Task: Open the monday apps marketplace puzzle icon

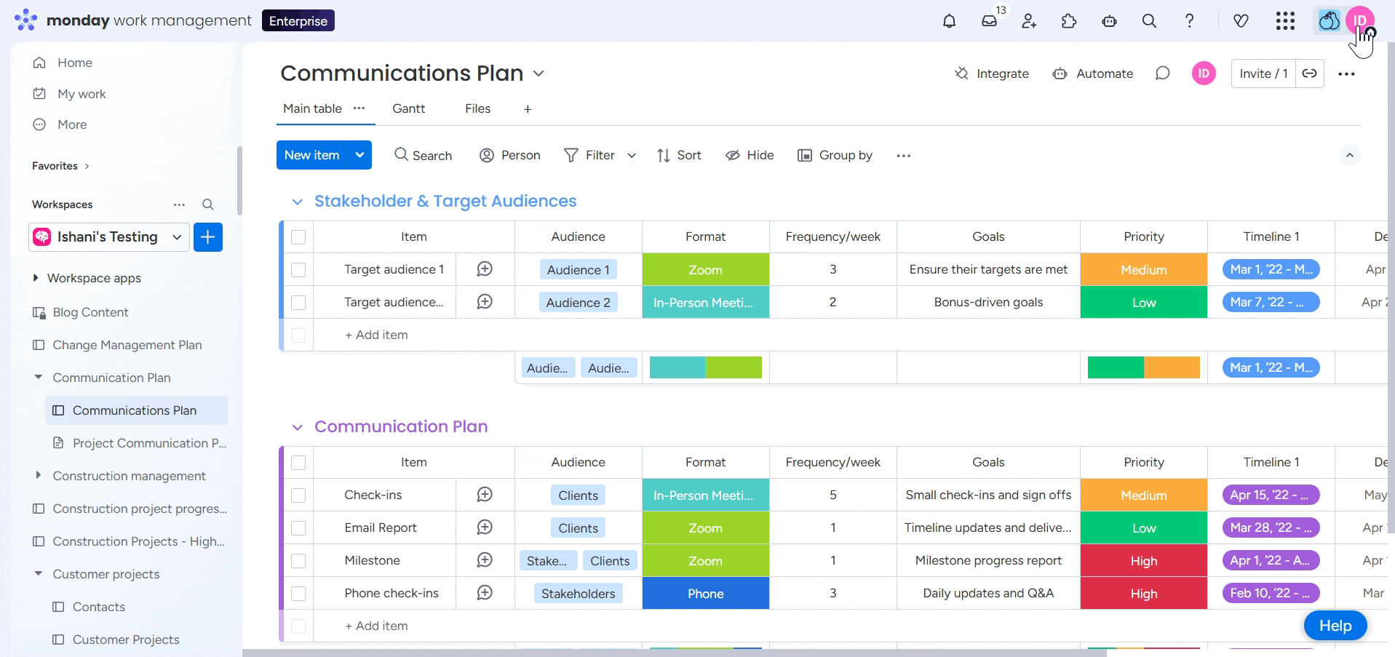Action: pyautogui.click(x=1069, y=22)
